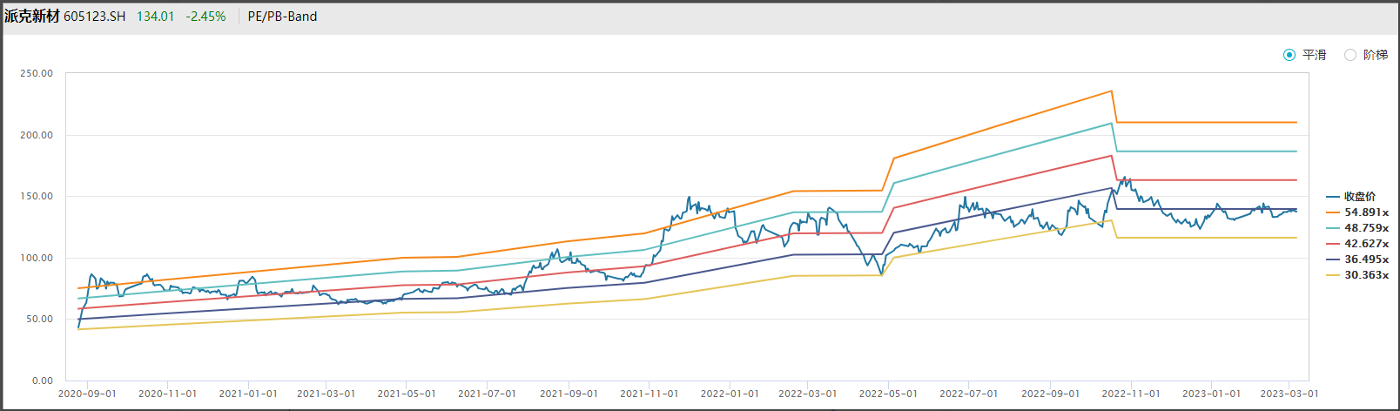The height and width of the screenshot is (411, 1400).
Task: Click the 2021-09-01 date label
Action: [x=569, y=394]
